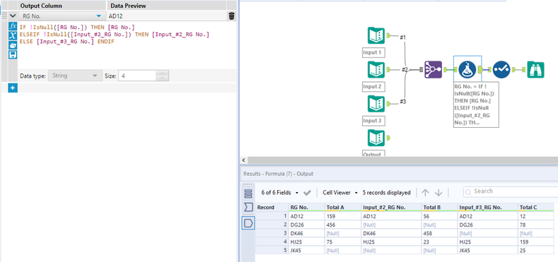
Task: Select the DK46 cell in Input_#2_RG No. column
Action: point(391,233)
